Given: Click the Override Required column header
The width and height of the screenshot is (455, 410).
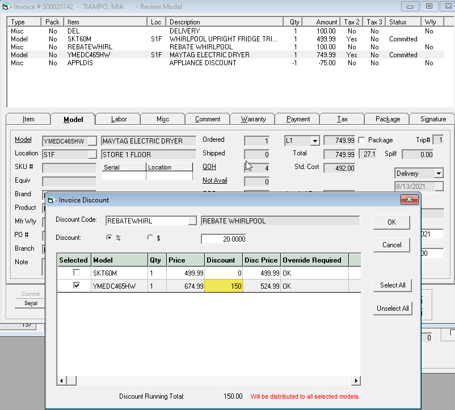Looking at the screenshot, I should 314,260.
